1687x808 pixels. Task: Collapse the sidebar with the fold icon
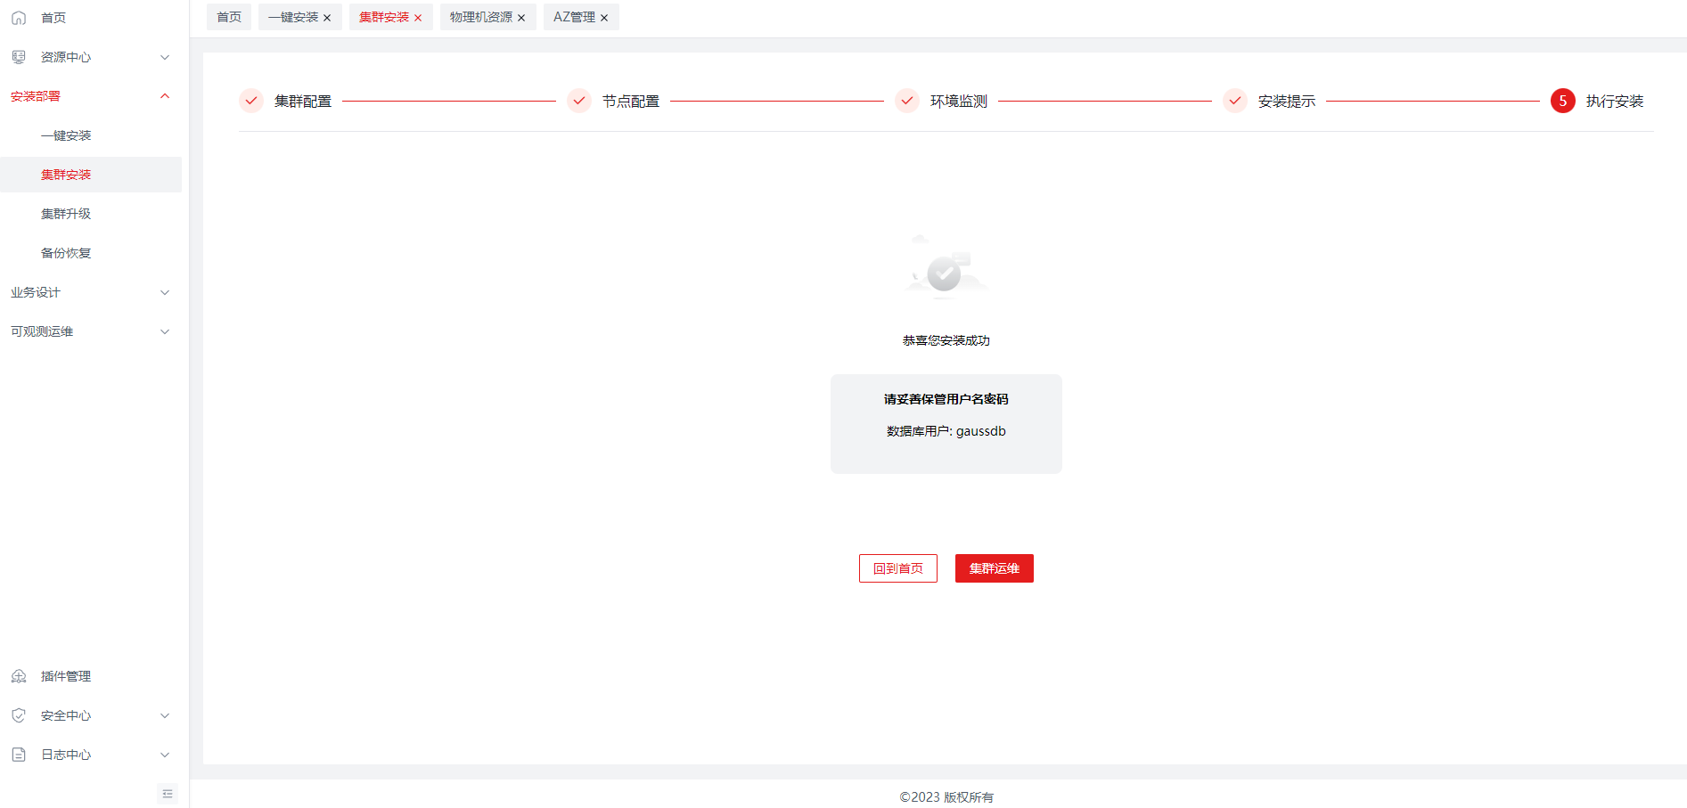tap(168, 794)
